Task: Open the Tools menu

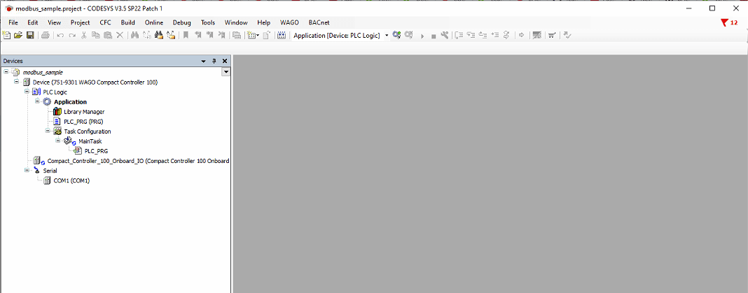Action: point(208,22)
